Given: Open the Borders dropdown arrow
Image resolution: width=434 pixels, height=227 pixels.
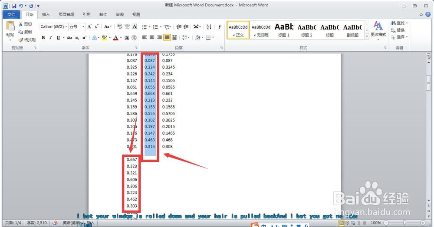Looking at the screenshot, I should click(x=213, y=38).
